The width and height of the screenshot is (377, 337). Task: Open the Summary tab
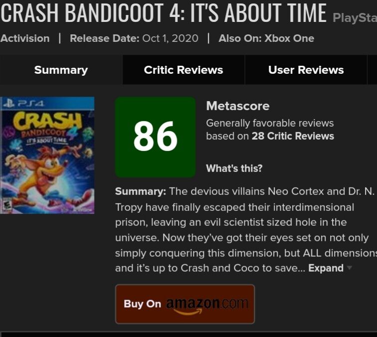point(61,70)
